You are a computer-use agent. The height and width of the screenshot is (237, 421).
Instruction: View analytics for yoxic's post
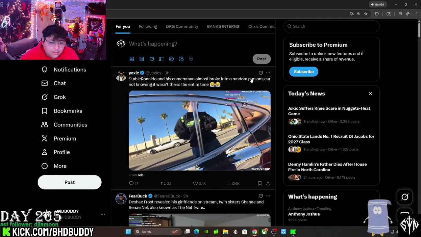pos(232,183)
